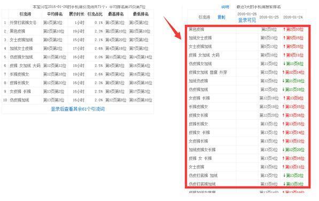The width and height of the screenshot is (319, 201).
Task: Click red up arrow beside 第9页11位
Action: coord(284,55)
